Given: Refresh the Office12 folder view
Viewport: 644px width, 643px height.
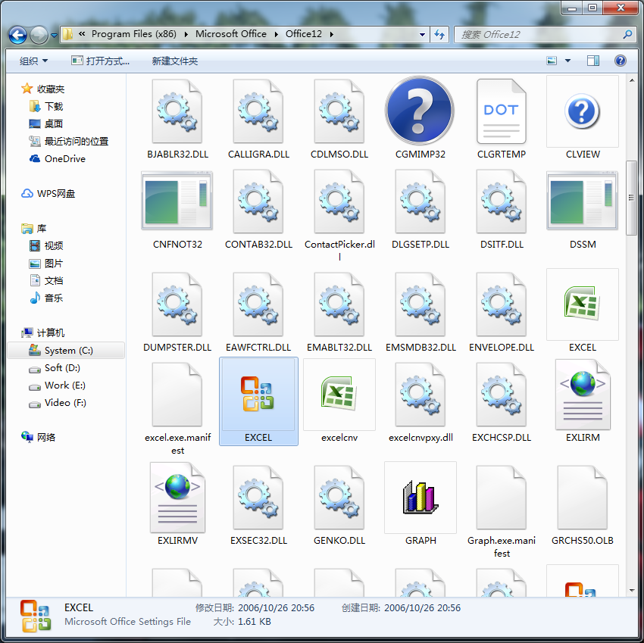Looking at the screenshot, I should pyautogui.click(x=439, y=35).
